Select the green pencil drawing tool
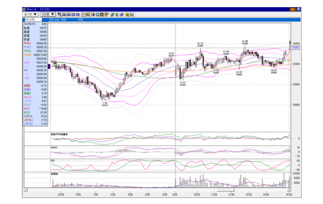323x204 pixels. pos(112,14)
